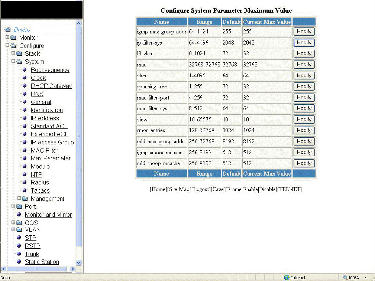Click the bullet icon beside General

(x=25, y=102)
